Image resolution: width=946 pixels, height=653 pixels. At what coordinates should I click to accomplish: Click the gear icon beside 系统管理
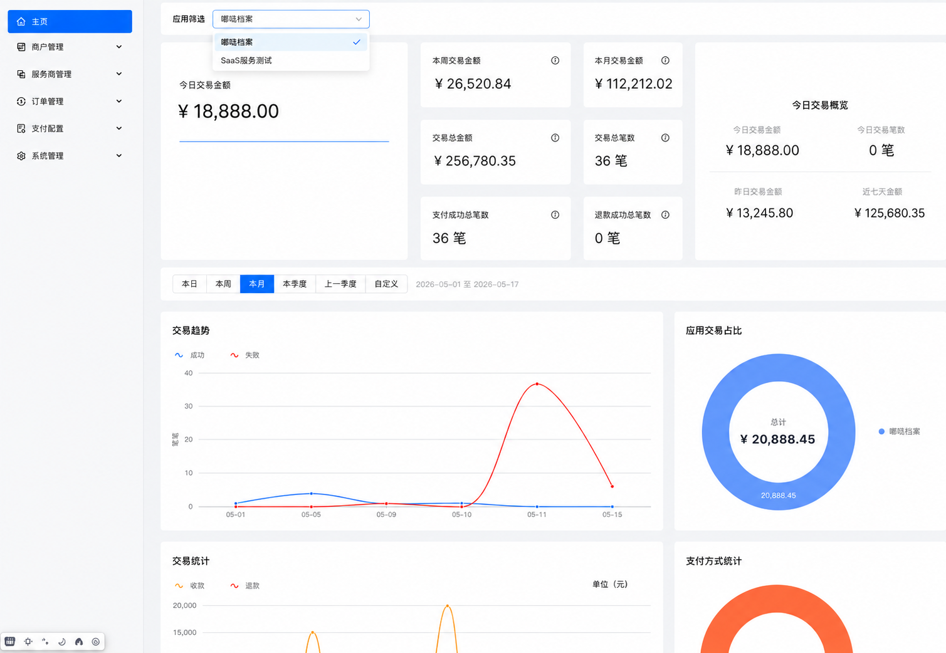tap(21, 156)
